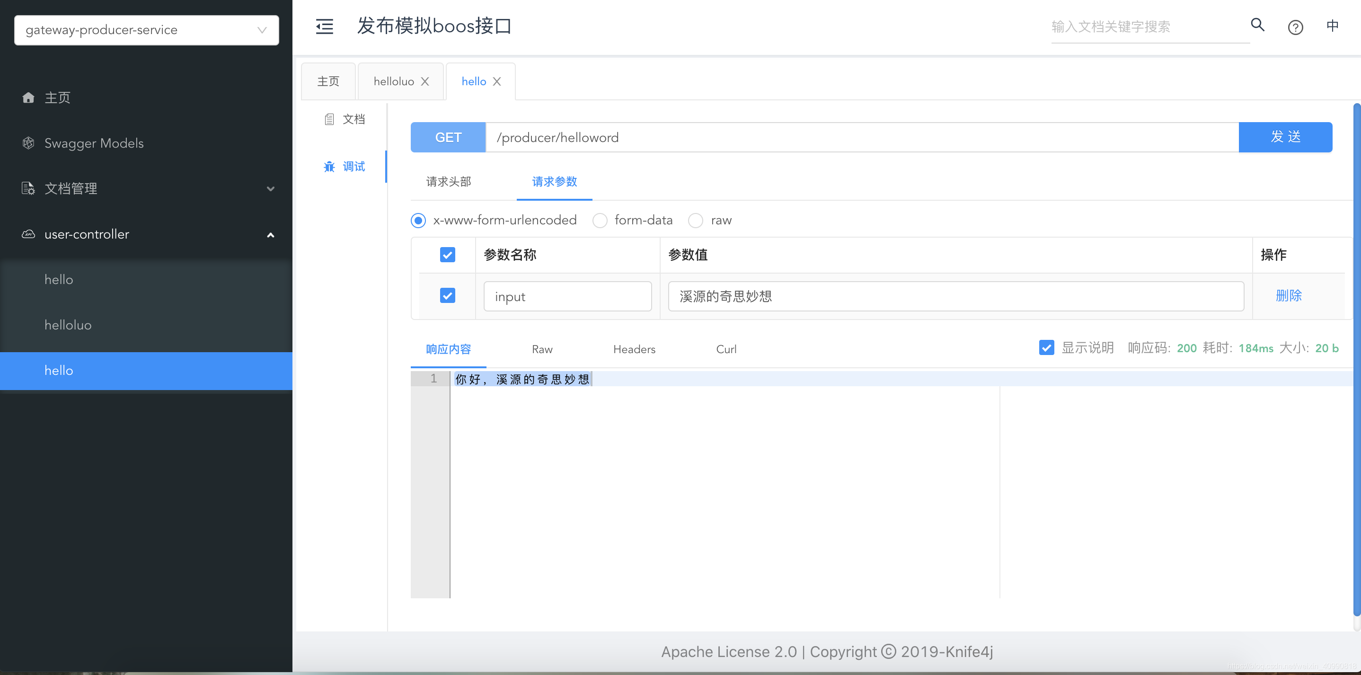
Task: Toggle the select all parameters checkbox
Action: (x=448, y=255)
